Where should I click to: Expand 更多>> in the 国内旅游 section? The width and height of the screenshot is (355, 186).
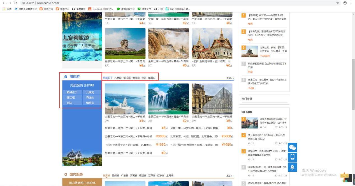pos(230,176)
